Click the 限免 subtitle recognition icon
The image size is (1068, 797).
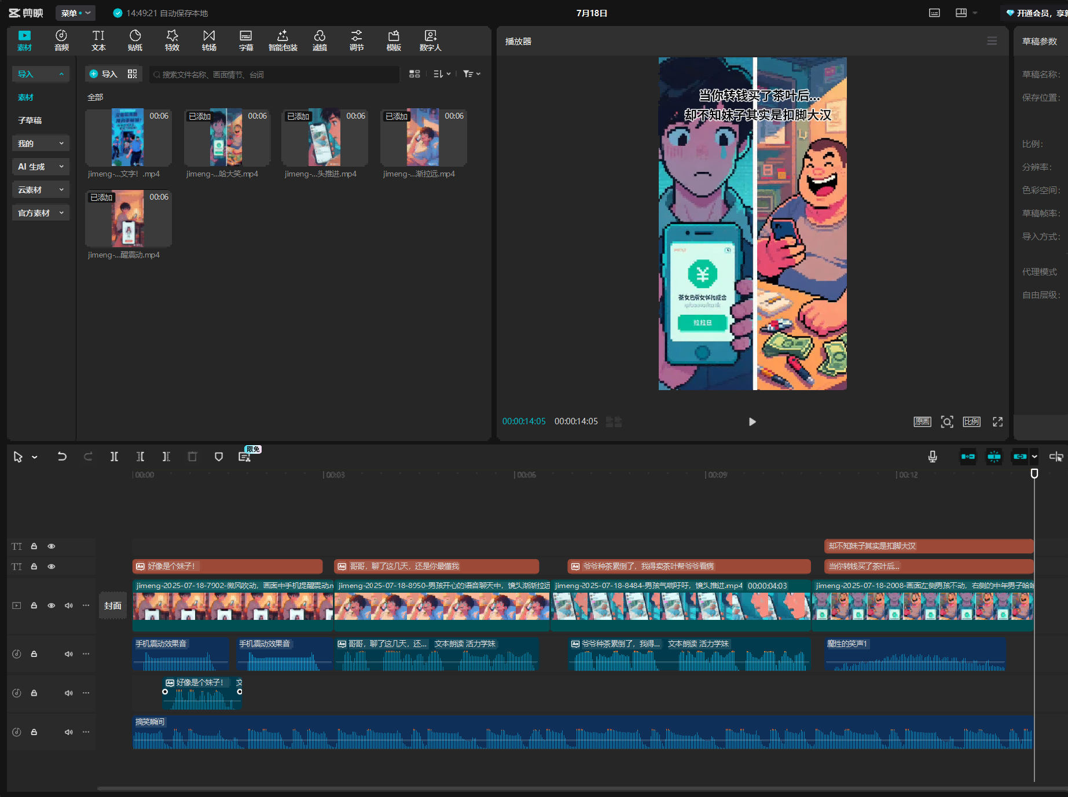click(245, 457)
